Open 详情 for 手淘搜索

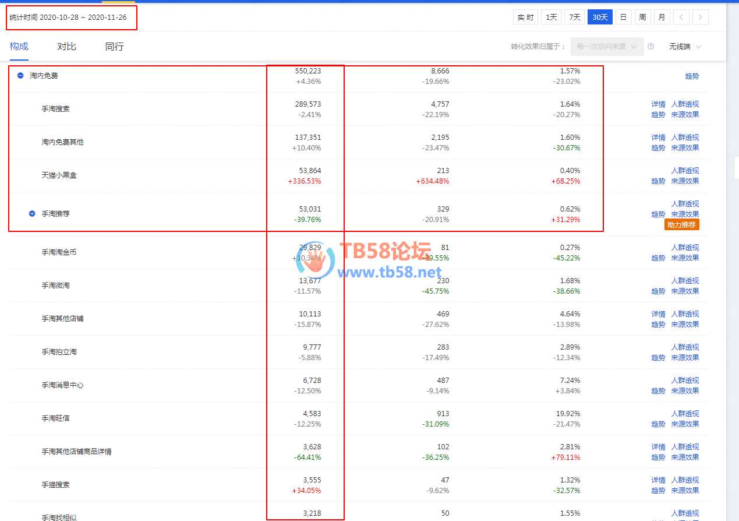658,104
